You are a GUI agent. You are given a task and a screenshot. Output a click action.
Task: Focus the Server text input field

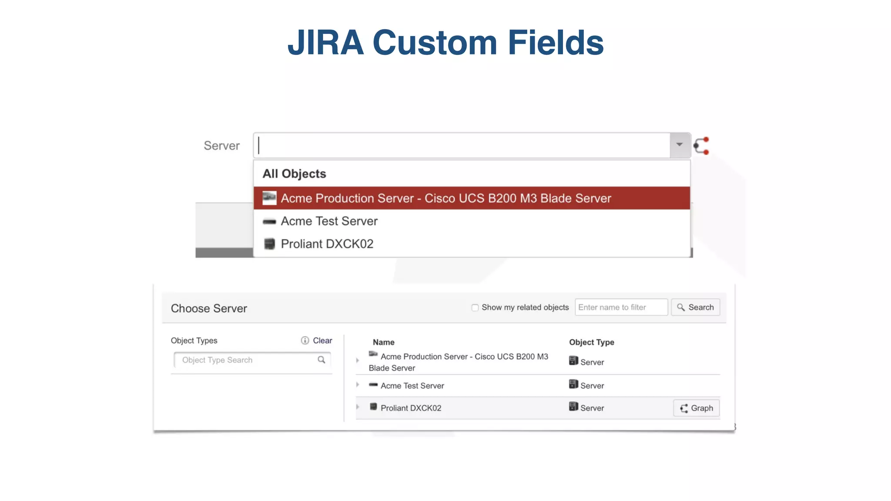462,145
